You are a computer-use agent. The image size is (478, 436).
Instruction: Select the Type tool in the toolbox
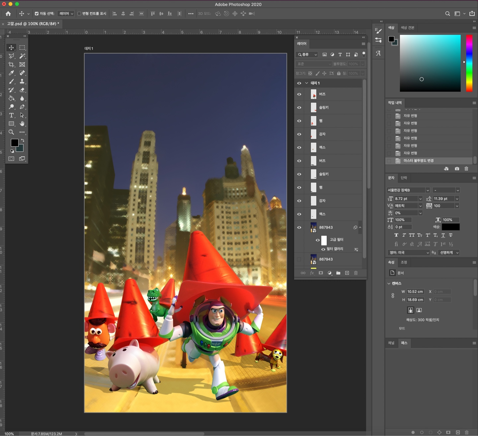[x=11, y=115]
